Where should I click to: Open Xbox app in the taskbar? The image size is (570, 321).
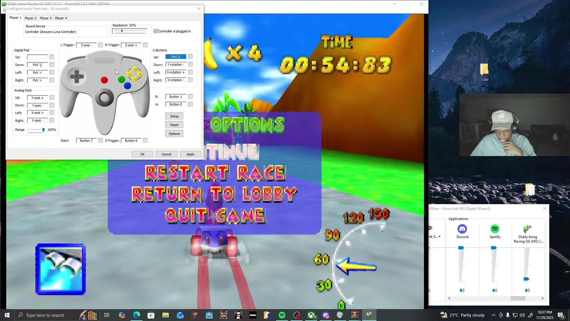click(x=311, y=315)
